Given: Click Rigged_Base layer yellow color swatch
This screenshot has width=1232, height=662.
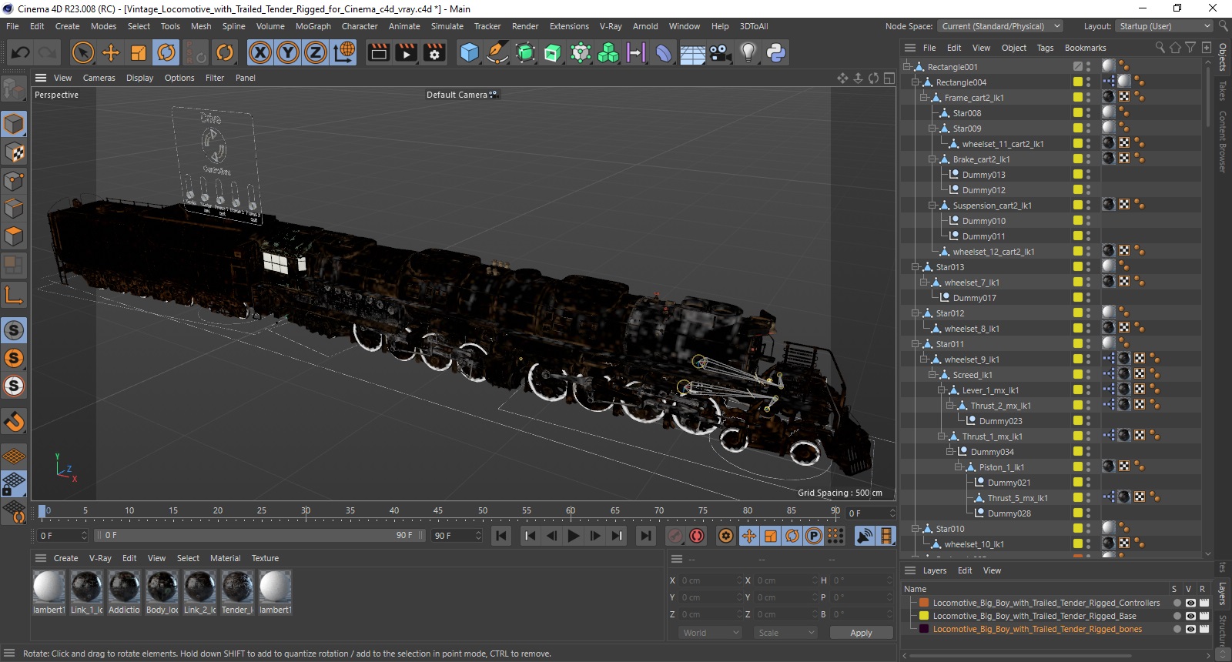Looking at the screenshot, I should coord(924,616).
